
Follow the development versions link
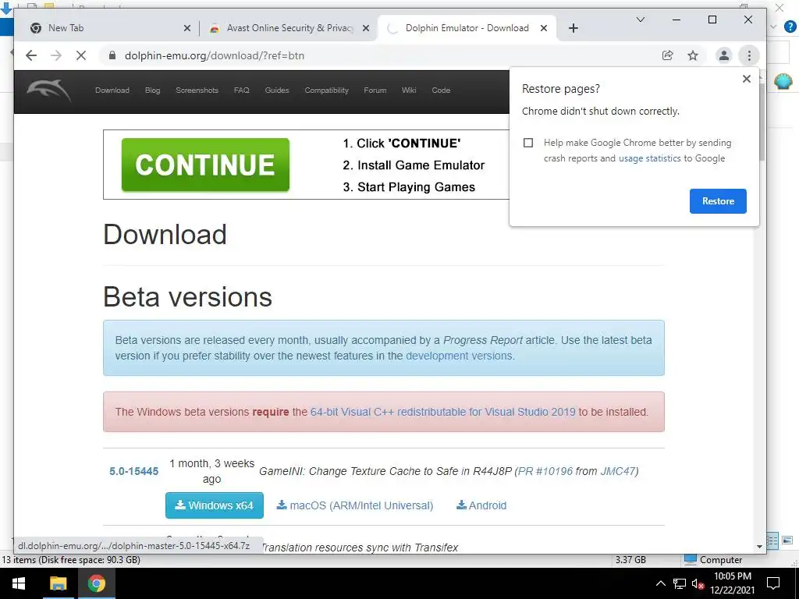point(459,356)
